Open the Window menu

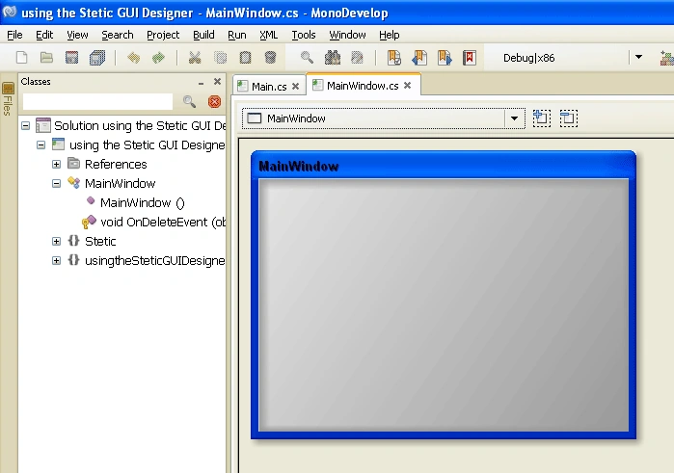347,35
